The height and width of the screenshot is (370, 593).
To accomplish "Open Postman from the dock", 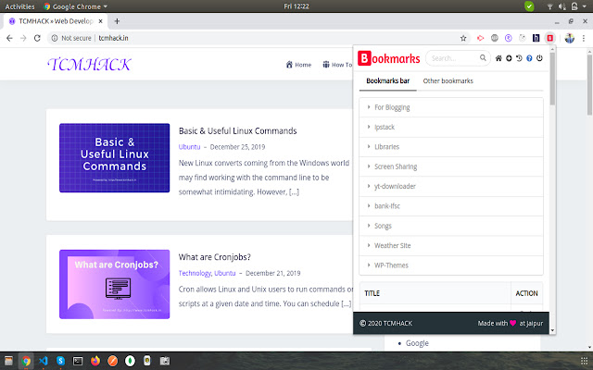I will pos(113,361).
